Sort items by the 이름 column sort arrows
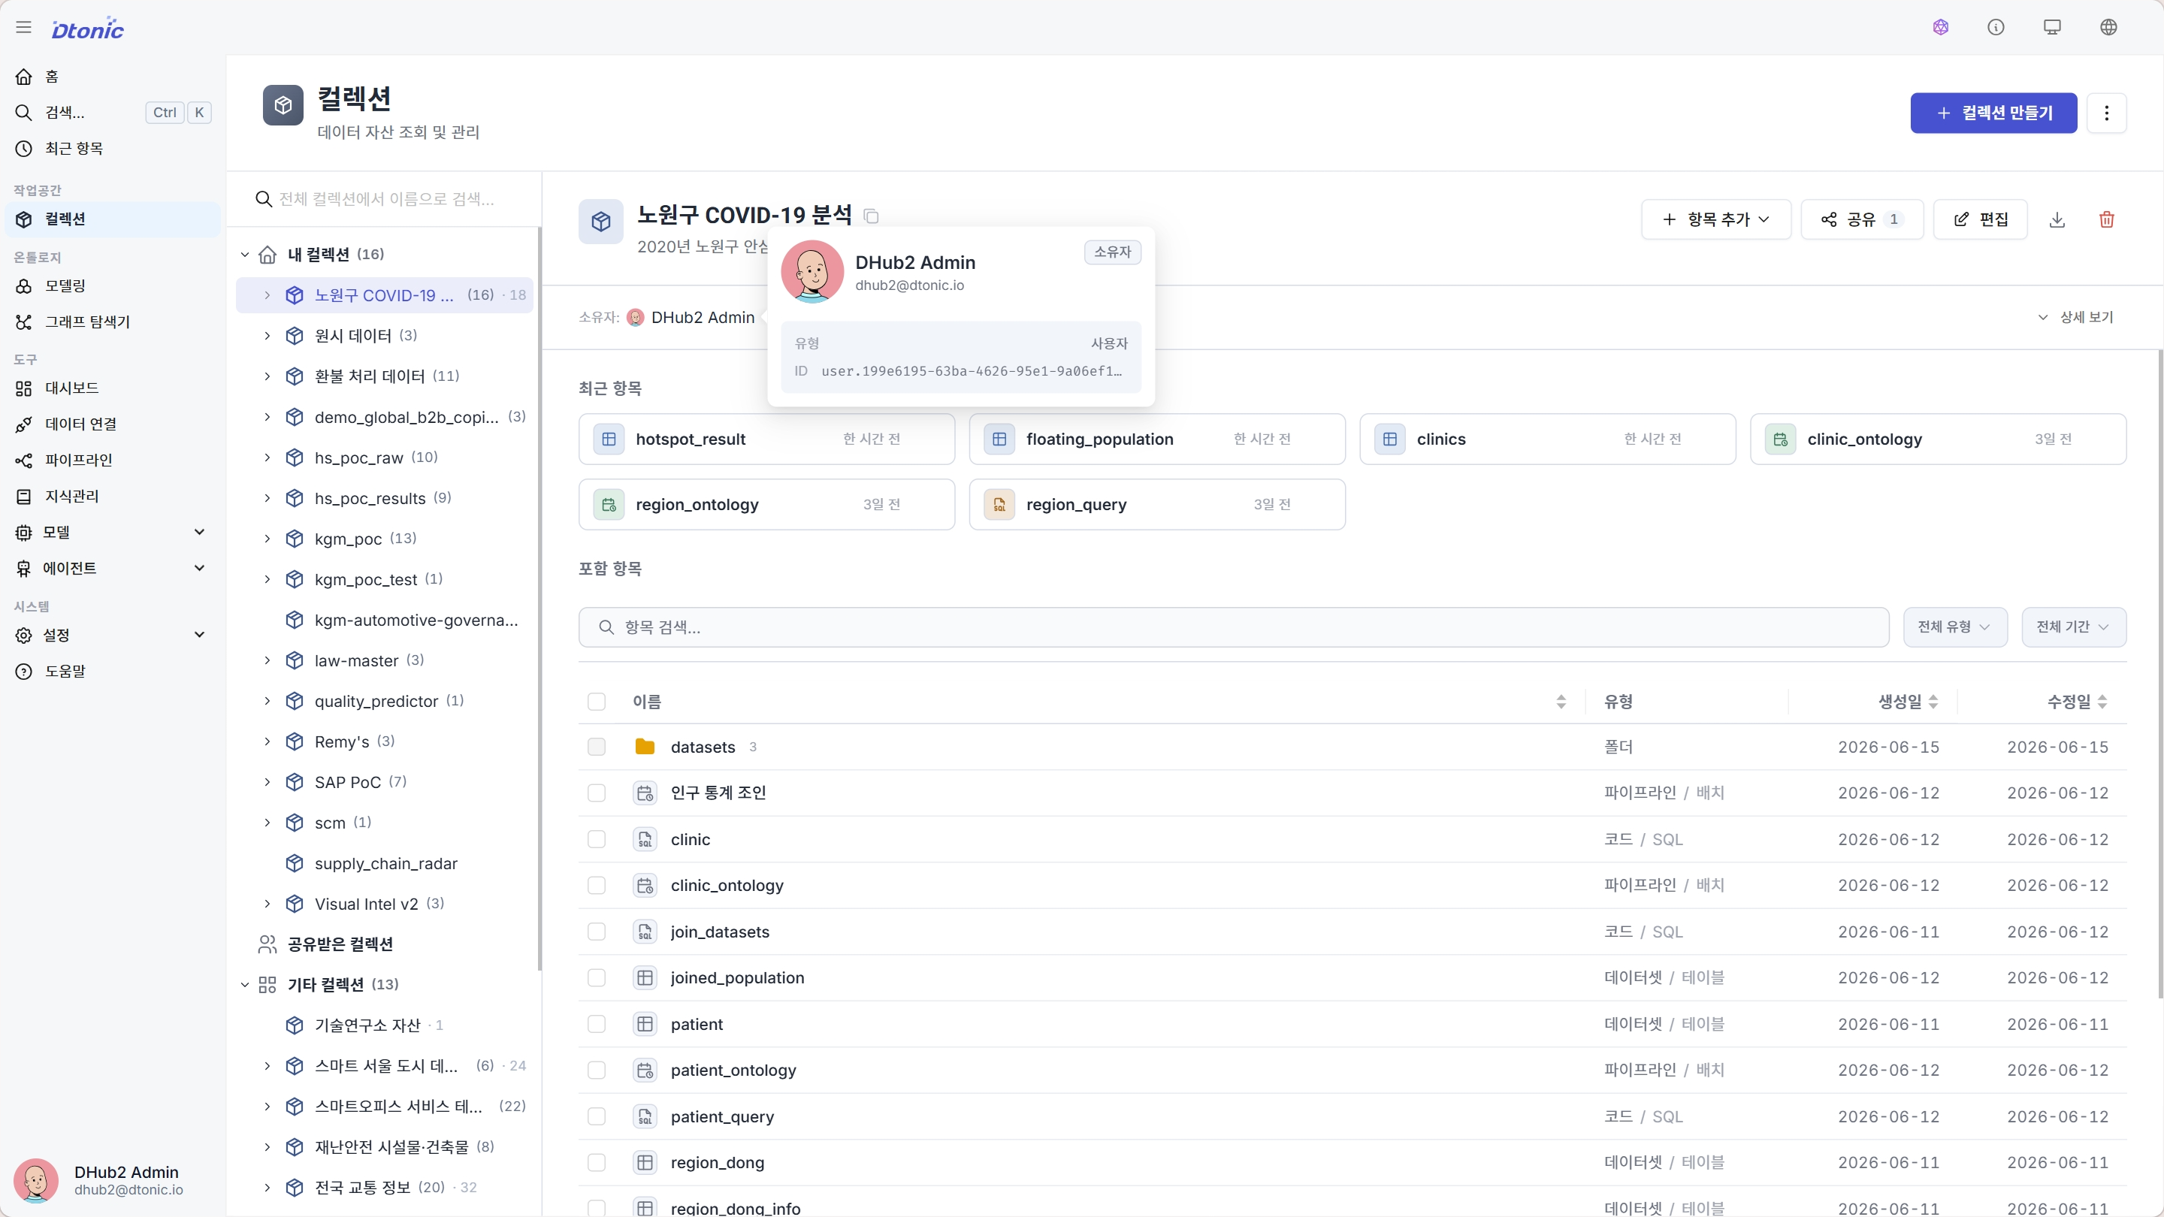Image resolution: width=2164 pixels, height=1217 pixels. click(x=1561, y=702)
